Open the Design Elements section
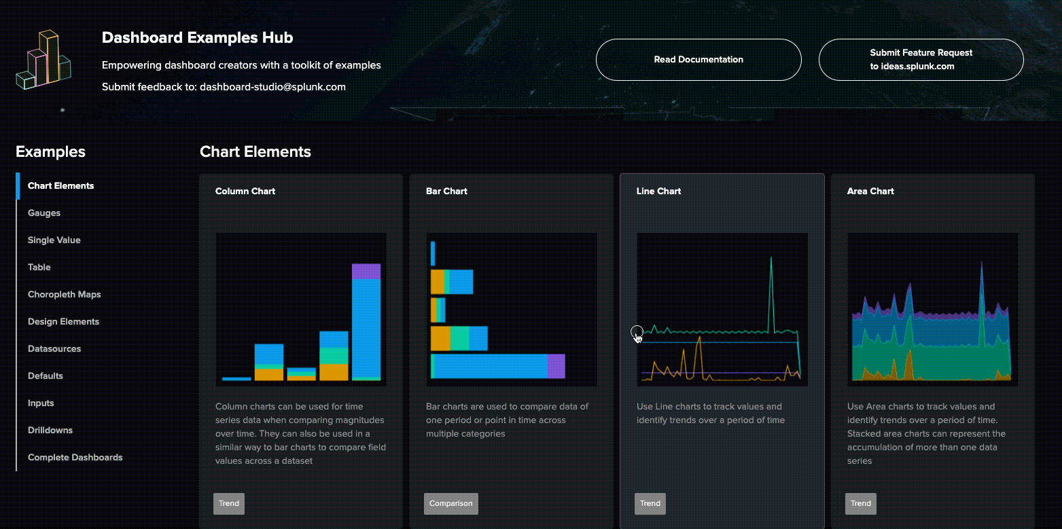The height and width of the screenshot is (529, 1062). pos(63,321)
